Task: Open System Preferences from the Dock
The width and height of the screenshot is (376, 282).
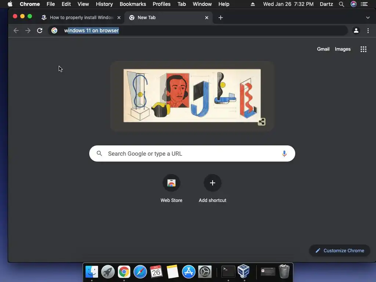Action: click(205, 272)
